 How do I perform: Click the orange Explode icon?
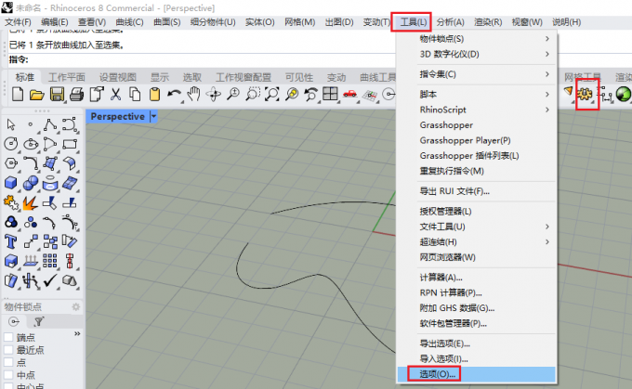click(x=31, y=202)
